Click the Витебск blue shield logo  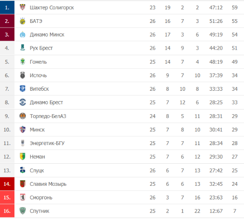coord(22,88)
